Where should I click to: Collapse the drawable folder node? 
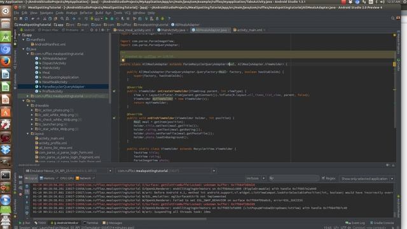point(27,106)
